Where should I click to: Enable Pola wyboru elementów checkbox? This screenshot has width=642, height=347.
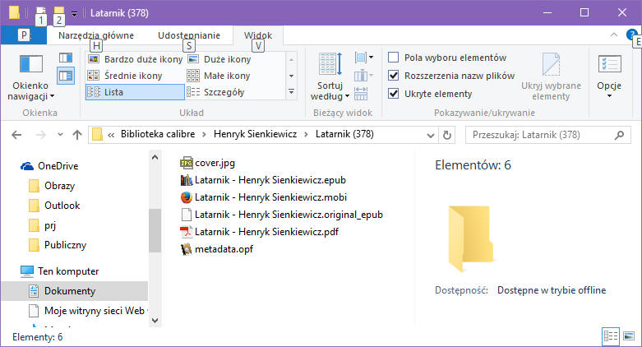pyautogui.click(x=394, y=58)
